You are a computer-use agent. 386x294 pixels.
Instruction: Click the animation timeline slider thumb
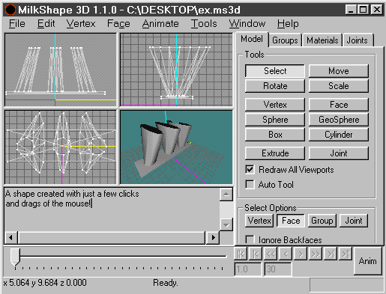[x=15, y=257]
